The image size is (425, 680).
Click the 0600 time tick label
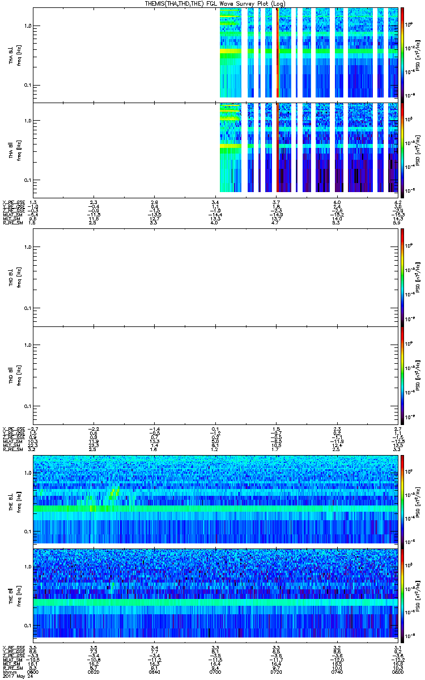[x=33, y=671]
